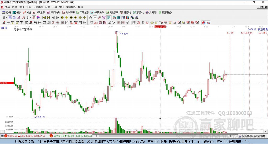Open the T四方形 tool
The height and width of the screenshot is (144, 268).
(83, 12)
